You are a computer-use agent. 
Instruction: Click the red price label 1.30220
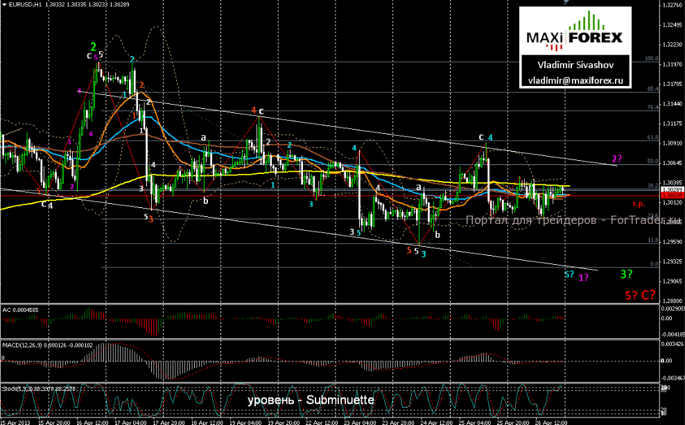671,196
